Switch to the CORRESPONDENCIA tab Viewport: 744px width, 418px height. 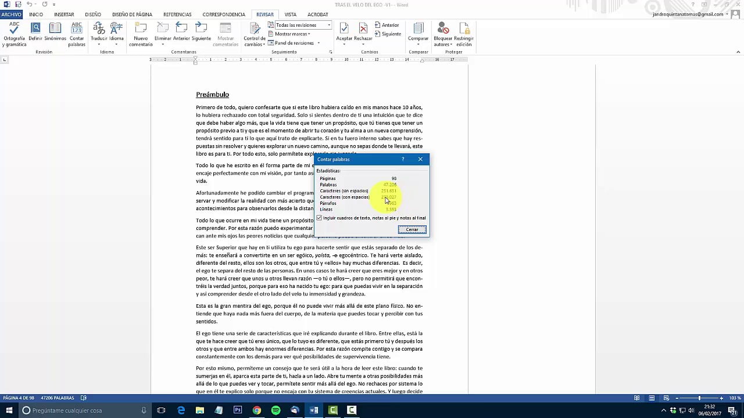[224, 15]
